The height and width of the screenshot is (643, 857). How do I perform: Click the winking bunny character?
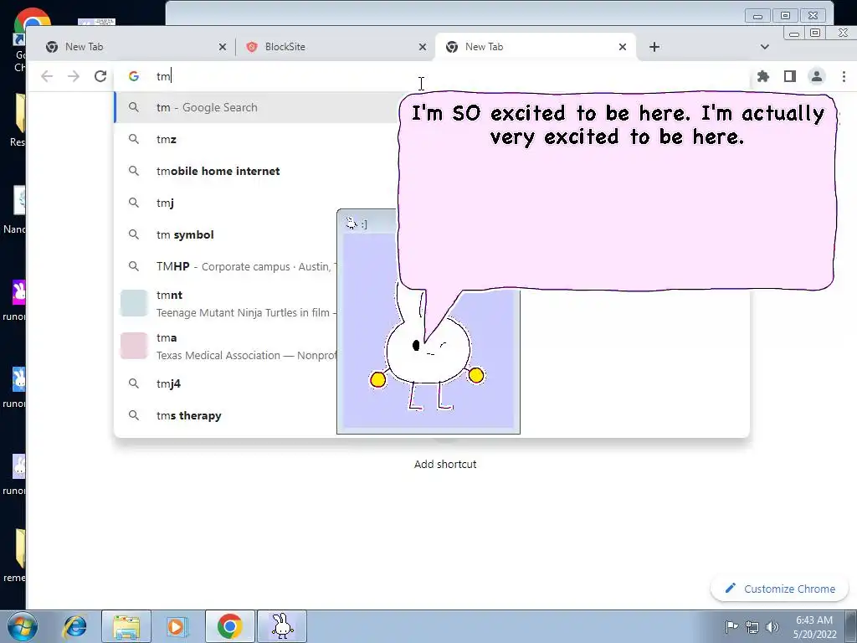point(428,355)
